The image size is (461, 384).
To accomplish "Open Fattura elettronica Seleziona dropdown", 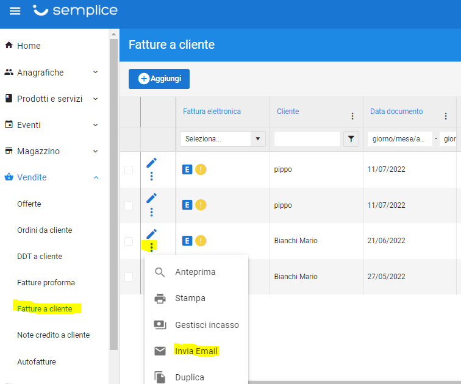I will click(223, 139).
